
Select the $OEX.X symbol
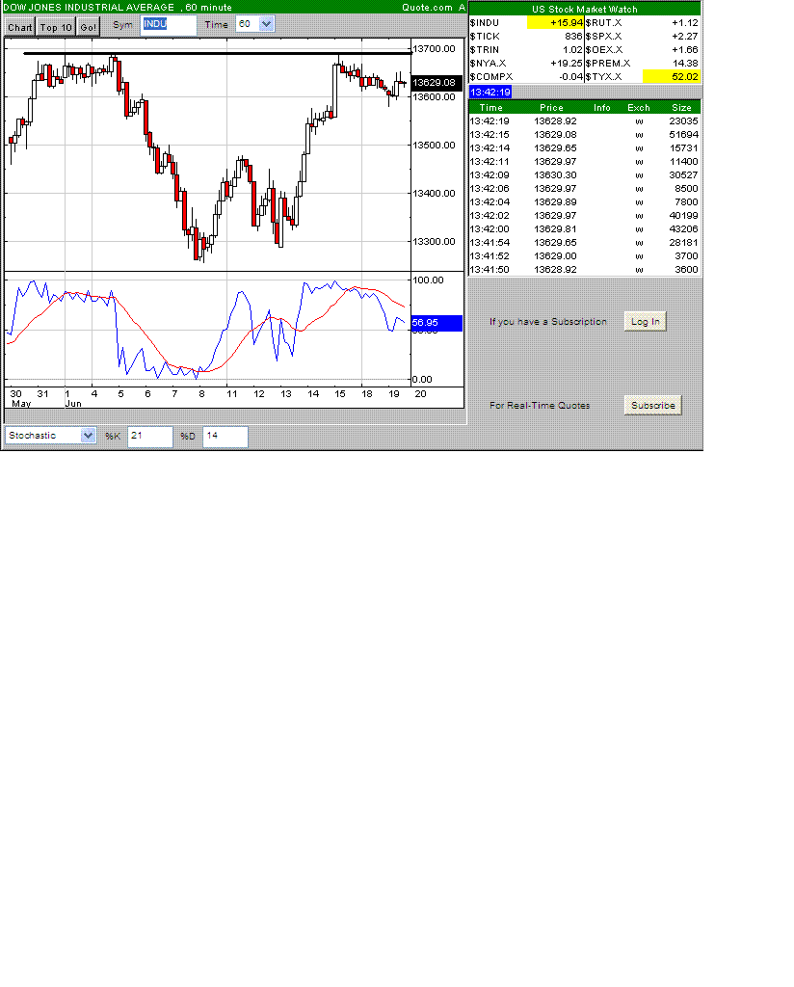(x=604, y=50)
